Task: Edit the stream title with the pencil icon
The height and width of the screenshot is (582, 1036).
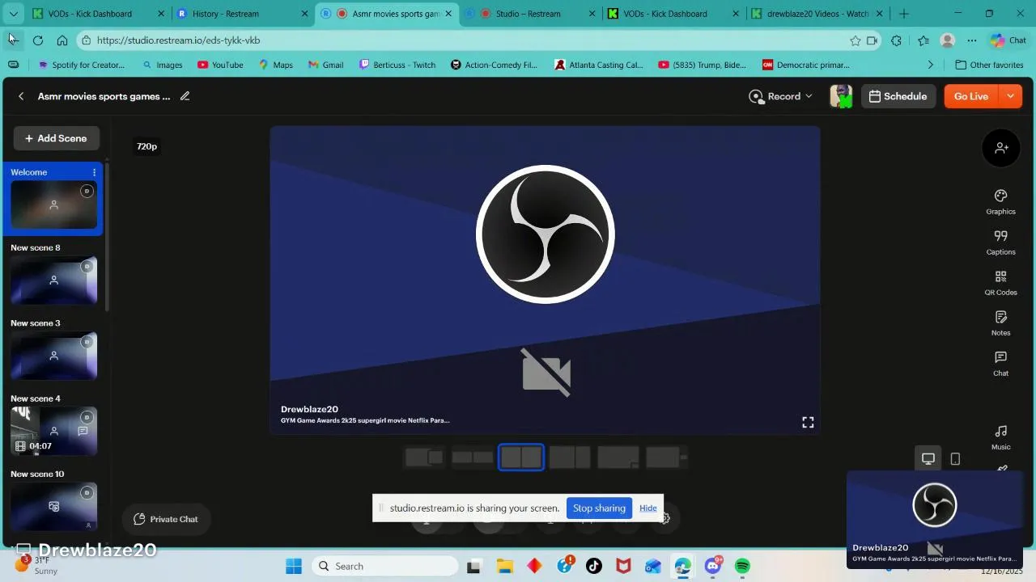Action: [185, 96]
